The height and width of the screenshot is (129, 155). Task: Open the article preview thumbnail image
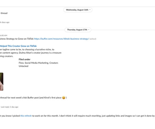(1, 82)
